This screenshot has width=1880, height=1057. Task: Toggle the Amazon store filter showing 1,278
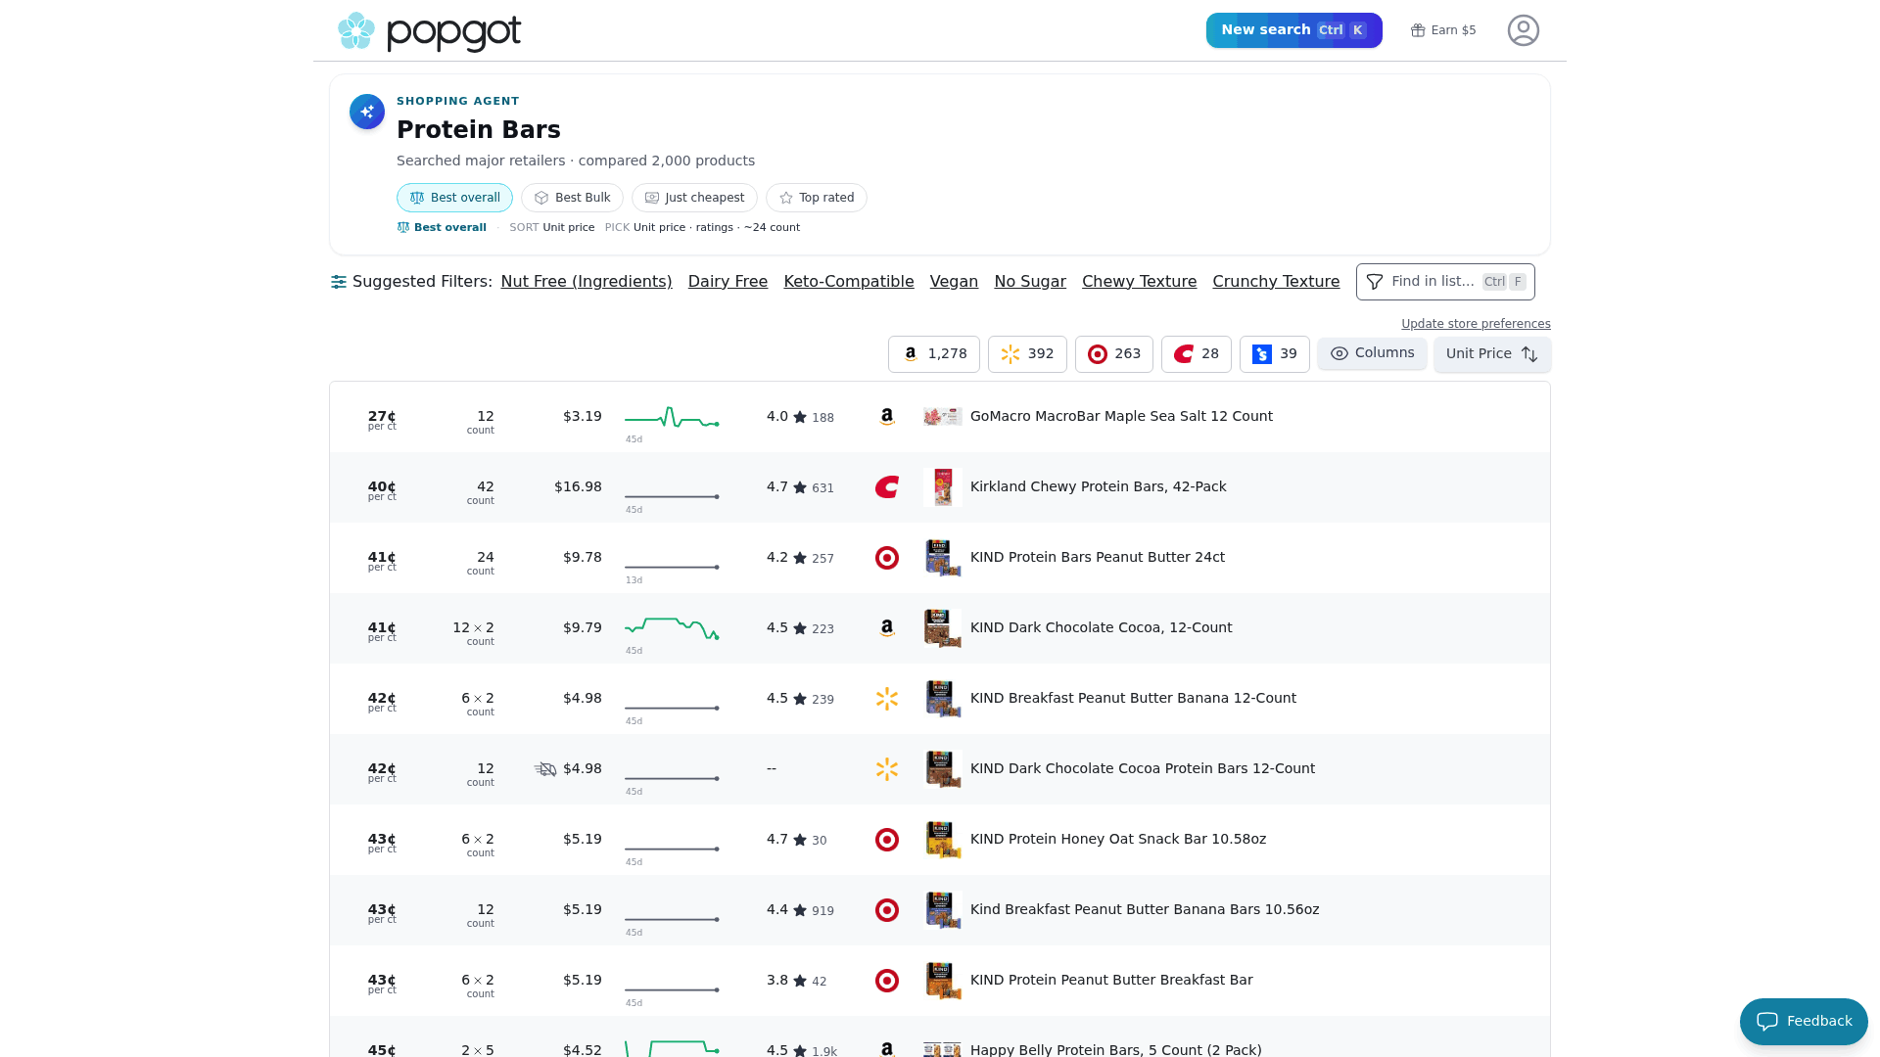coord(934,354)
